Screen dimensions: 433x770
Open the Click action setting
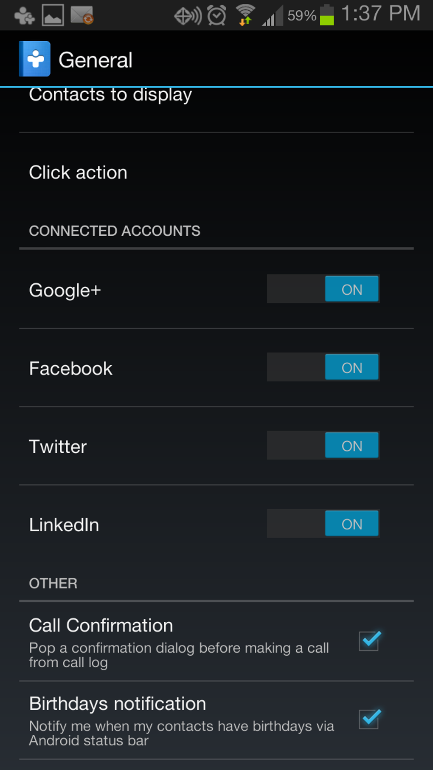click(x=78, y=172)
